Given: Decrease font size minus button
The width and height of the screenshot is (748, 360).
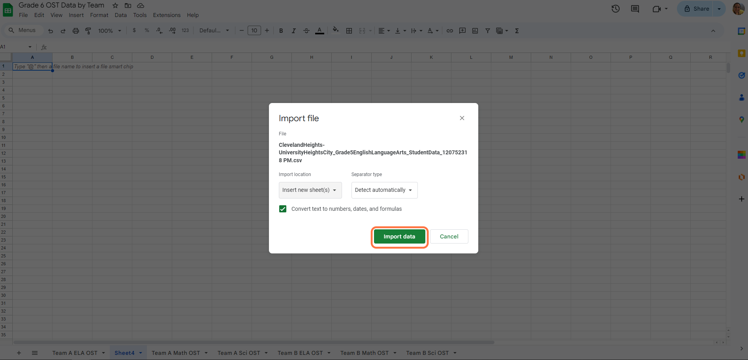Looking at the screenshot, I should [242, 30].
